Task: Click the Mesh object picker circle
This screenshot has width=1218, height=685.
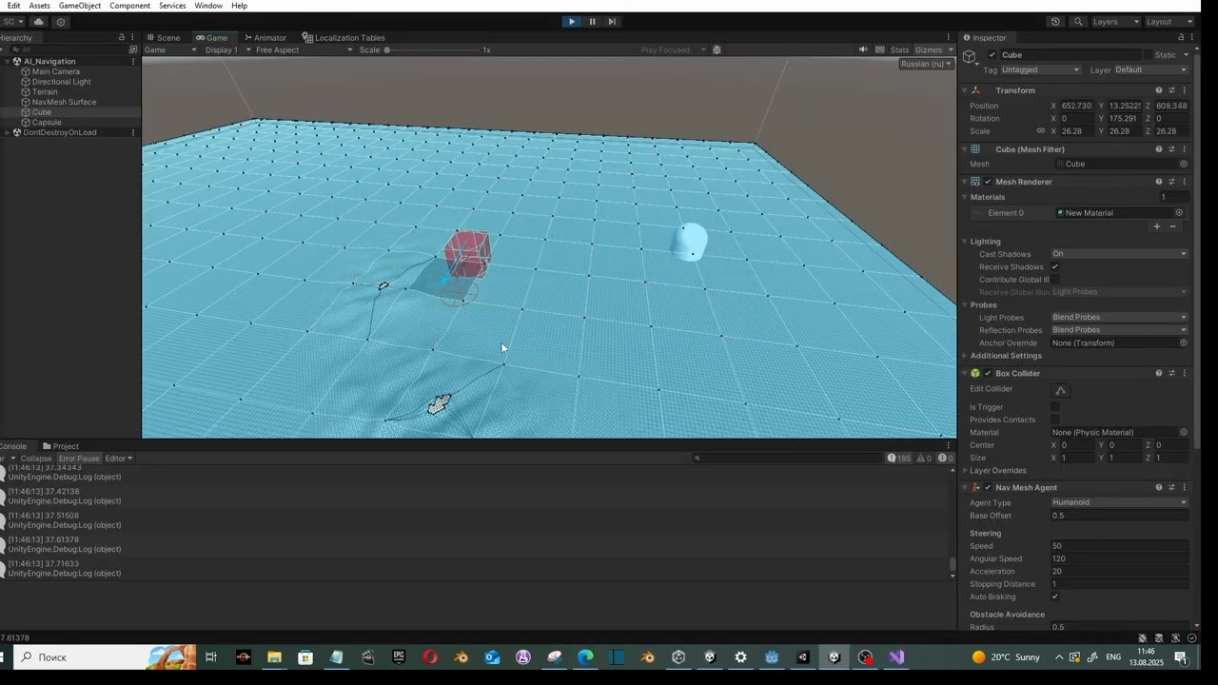Action: (1183, 164)
